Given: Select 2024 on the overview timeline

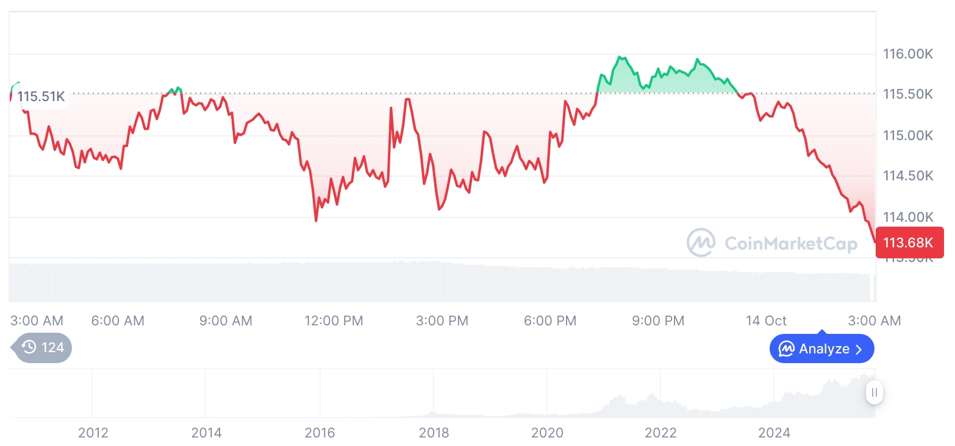Looking at the screenshot, I should coord(774,433).
